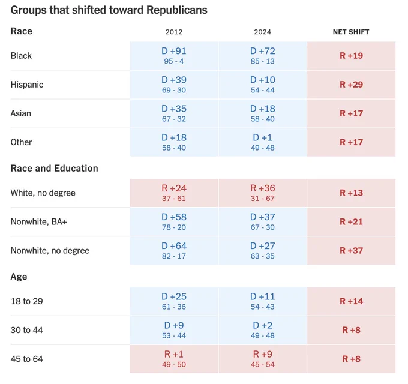Click the 18 to 29 net shift R +14
Viewport: 408px width, 384px height.
(x=351, y=301)
